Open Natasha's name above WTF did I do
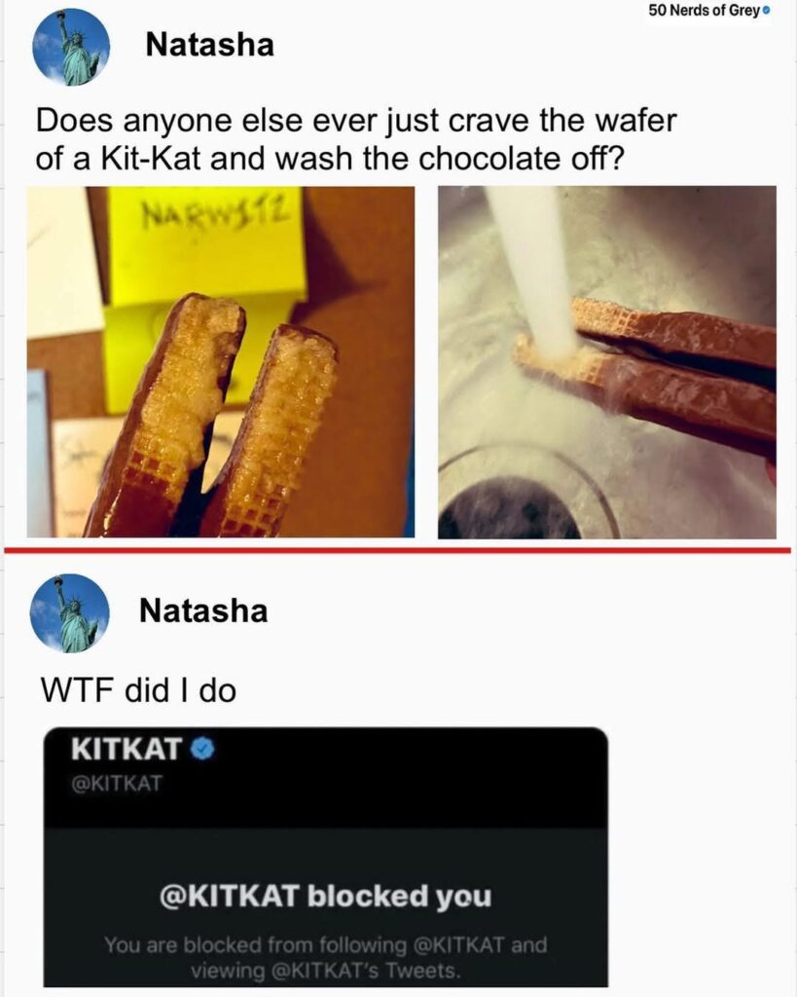Screen dimensions: 797x997 tap(203, 610)
